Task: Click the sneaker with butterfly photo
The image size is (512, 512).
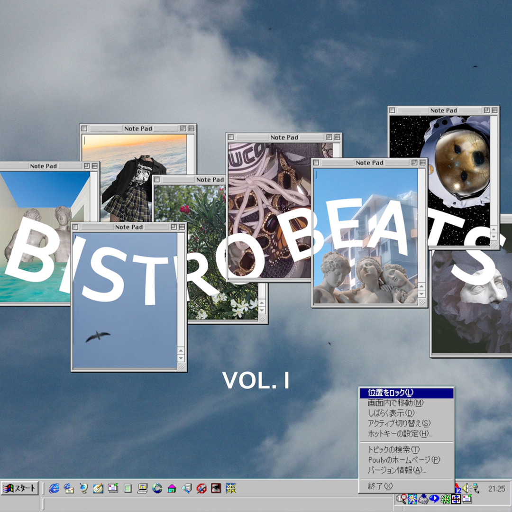Action: tap(269, 210)
